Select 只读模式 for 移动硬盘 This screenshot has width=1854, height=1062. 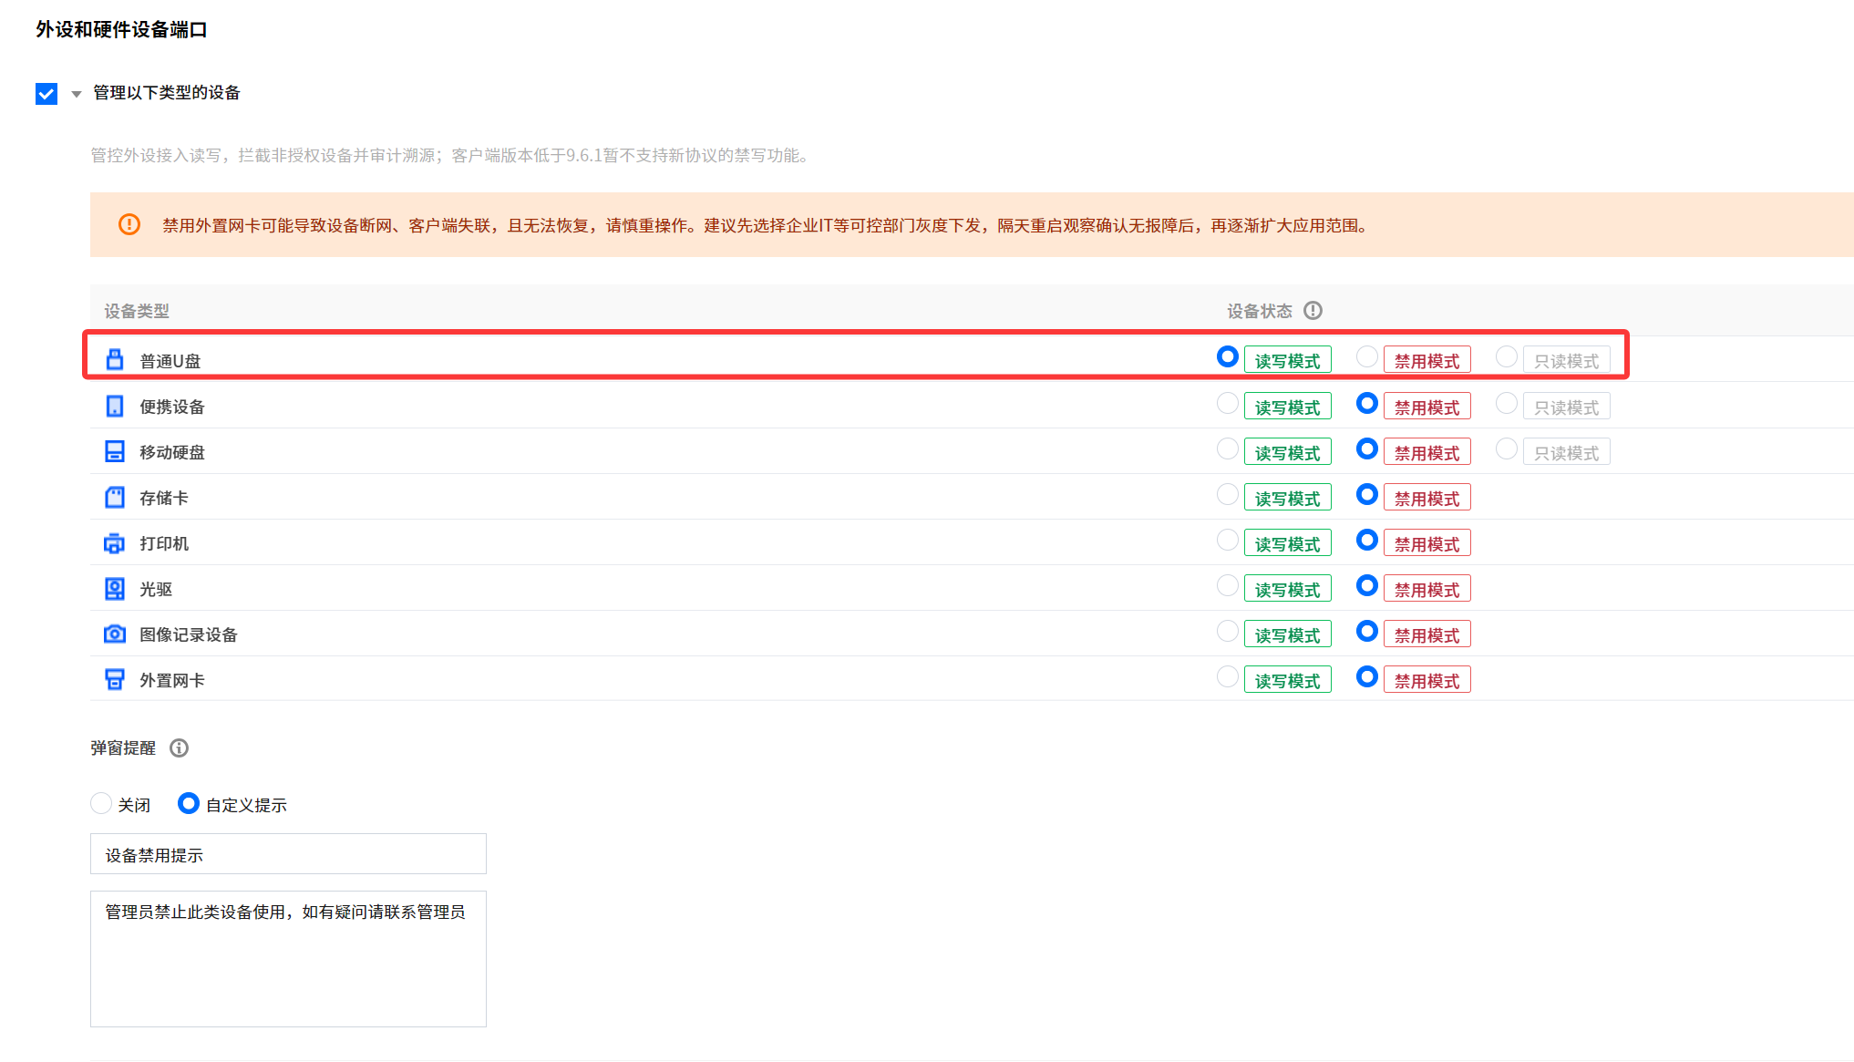[x=1507, y=449]
